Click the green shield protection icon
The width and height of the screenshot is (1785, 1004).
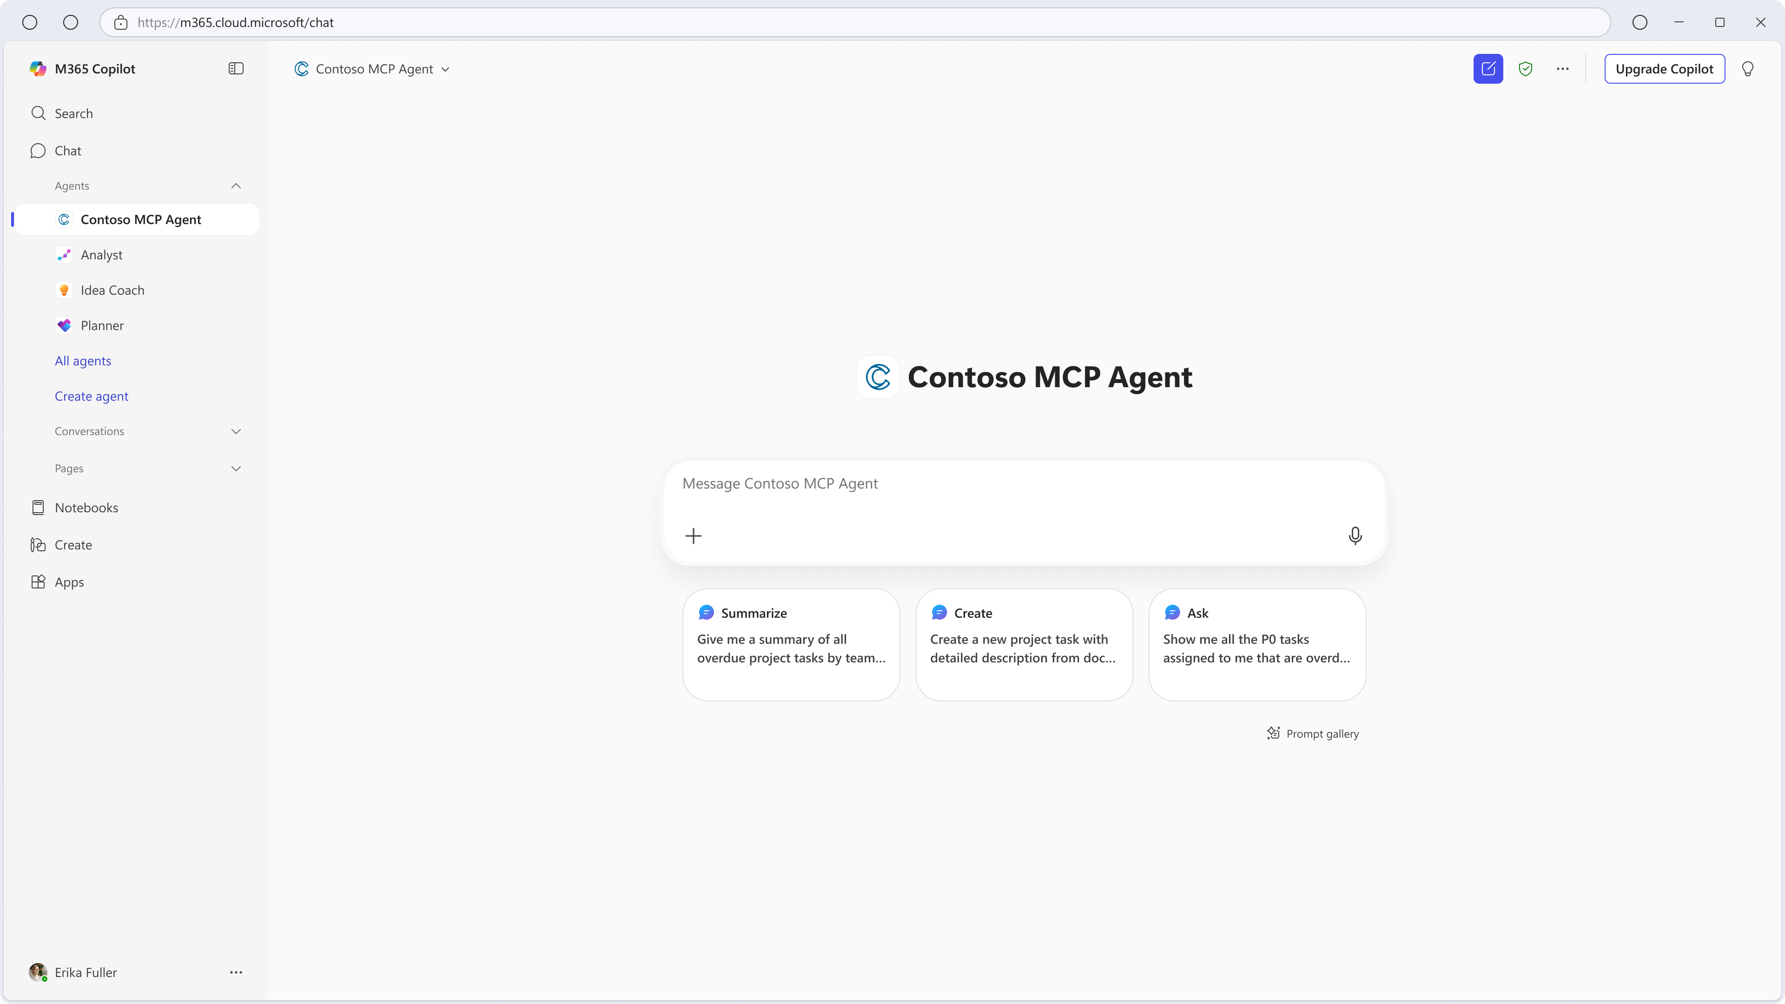1525,69
